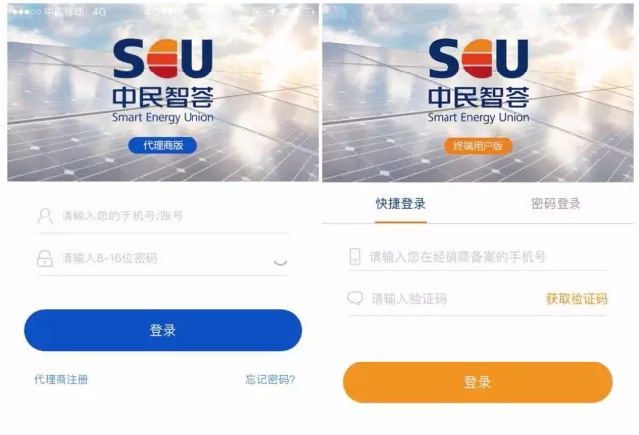Image resolution: width=639 pixels, height=435 pixels.
Task: Click the user profile icon in account field
Action: coord(44,216)
